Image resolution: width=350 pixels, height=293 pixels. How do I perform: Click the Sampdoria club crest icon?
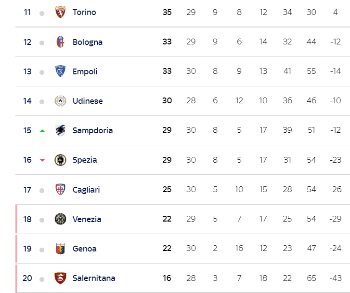[60, 130]
